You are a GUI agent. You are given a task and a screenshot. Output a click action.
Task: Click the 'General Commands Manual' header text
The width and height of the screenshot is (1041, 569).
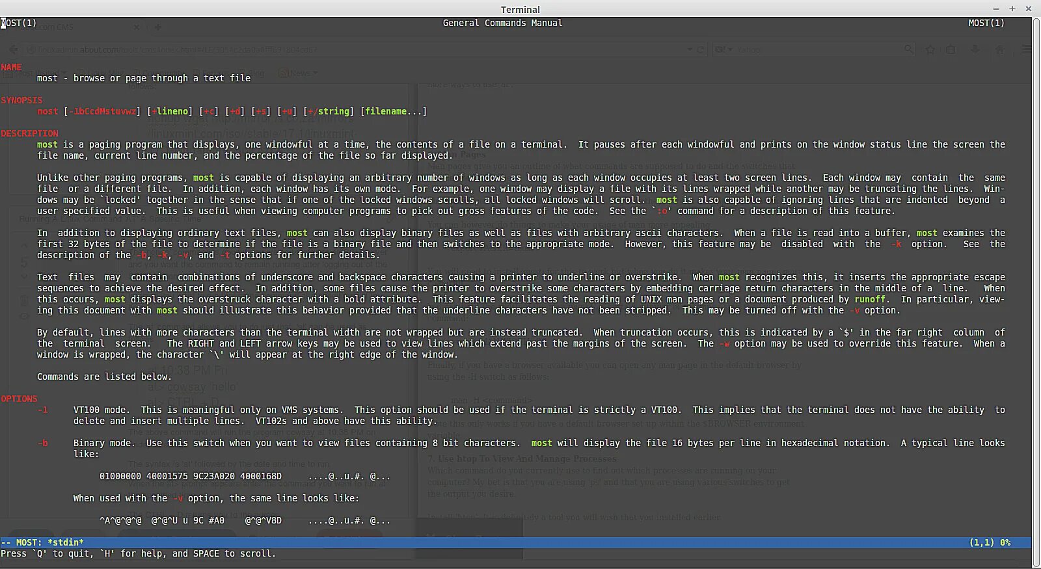coord(502,23)
